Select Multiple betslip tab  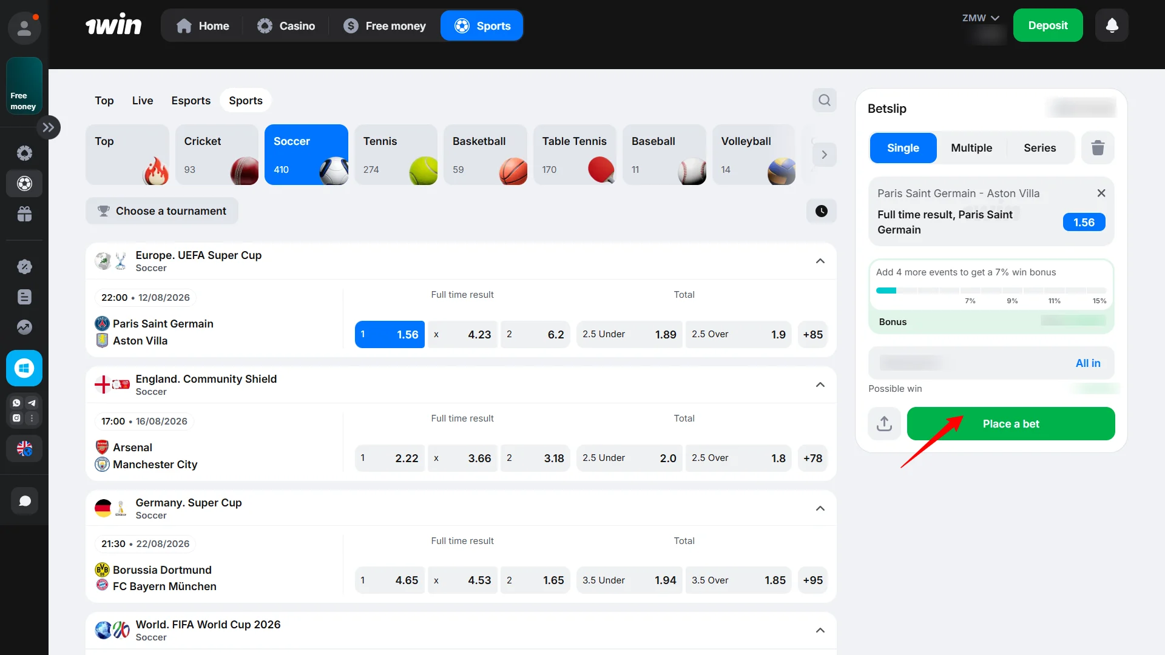pos(971,148)
